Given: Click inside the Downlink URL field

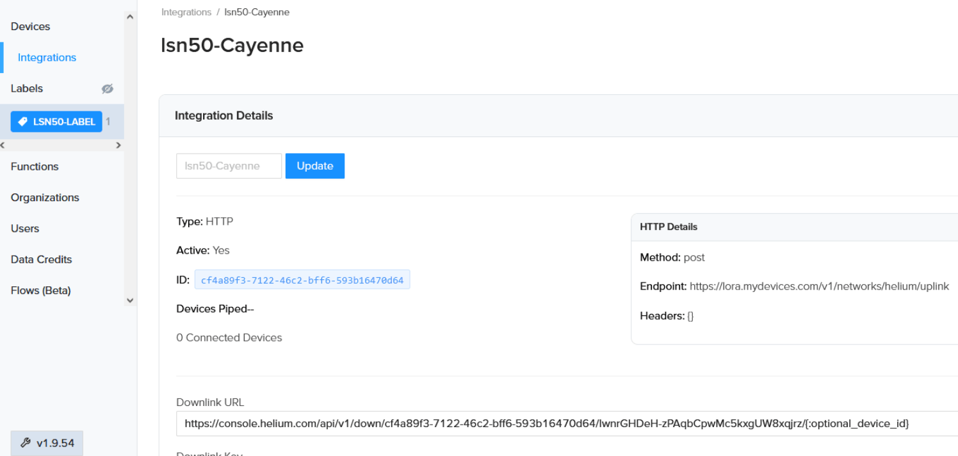Looking at the screenshot, I should 567,423.
